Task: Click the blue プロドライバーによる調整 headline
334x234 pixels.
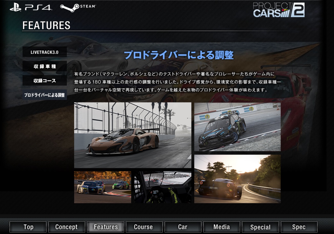Action: coord(179,55)
